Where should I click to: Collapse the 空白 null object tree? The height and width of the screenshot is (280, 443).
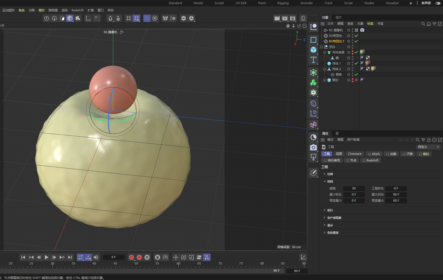coord(321,47)
